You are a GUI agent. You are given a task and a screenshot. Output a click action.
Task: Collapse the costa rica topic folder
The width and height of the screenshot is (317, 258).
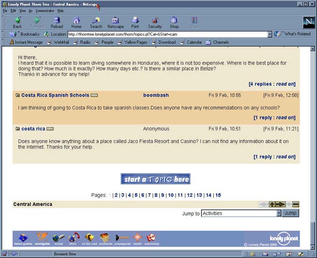pos(17,129)
